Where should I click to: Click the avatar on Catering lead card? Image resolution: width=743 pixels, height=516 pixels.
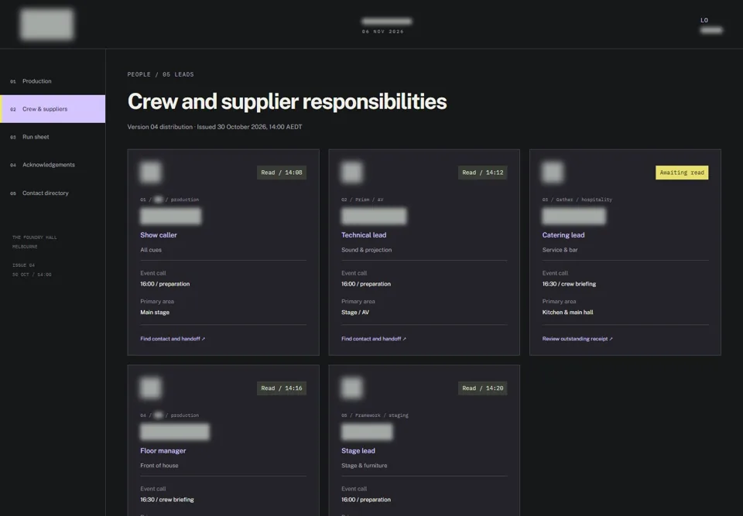553,172
